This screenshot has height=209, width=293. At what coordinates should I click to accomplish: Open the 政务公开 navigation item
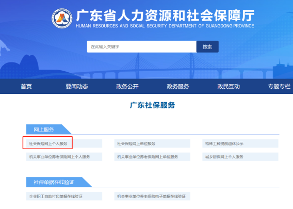[x=127, y=86]
